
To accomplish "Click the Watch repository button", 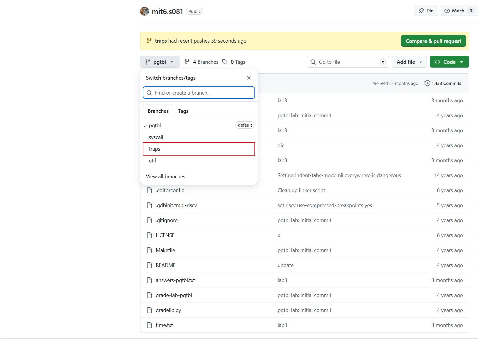I will pos(459,11).
